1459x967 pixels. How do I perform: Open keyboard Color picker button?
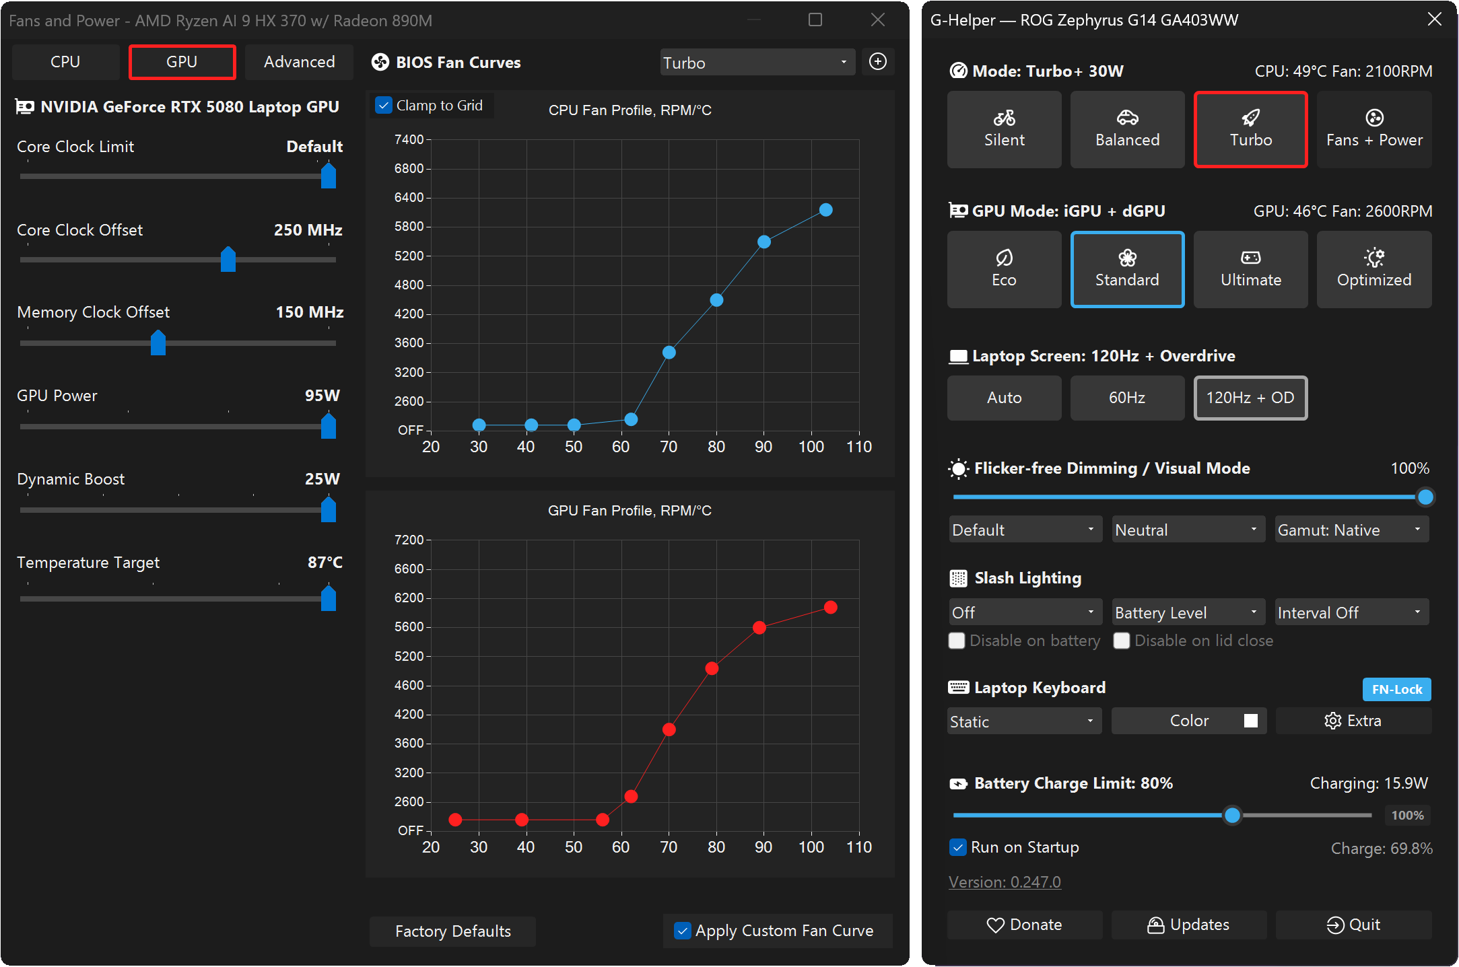click(1189, 721)
